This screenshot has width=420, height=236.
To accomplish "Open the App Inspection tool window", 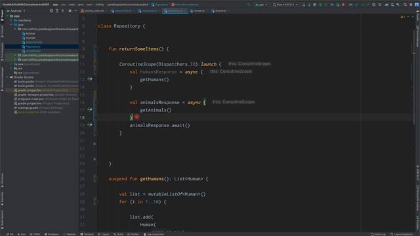I will click(x=154, y=234).
